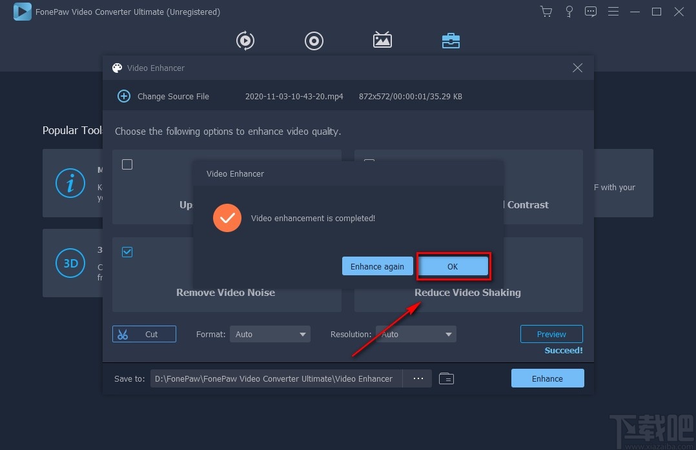Switch to the Ripper disc tab
696x450 pixels.
point(314,41)
